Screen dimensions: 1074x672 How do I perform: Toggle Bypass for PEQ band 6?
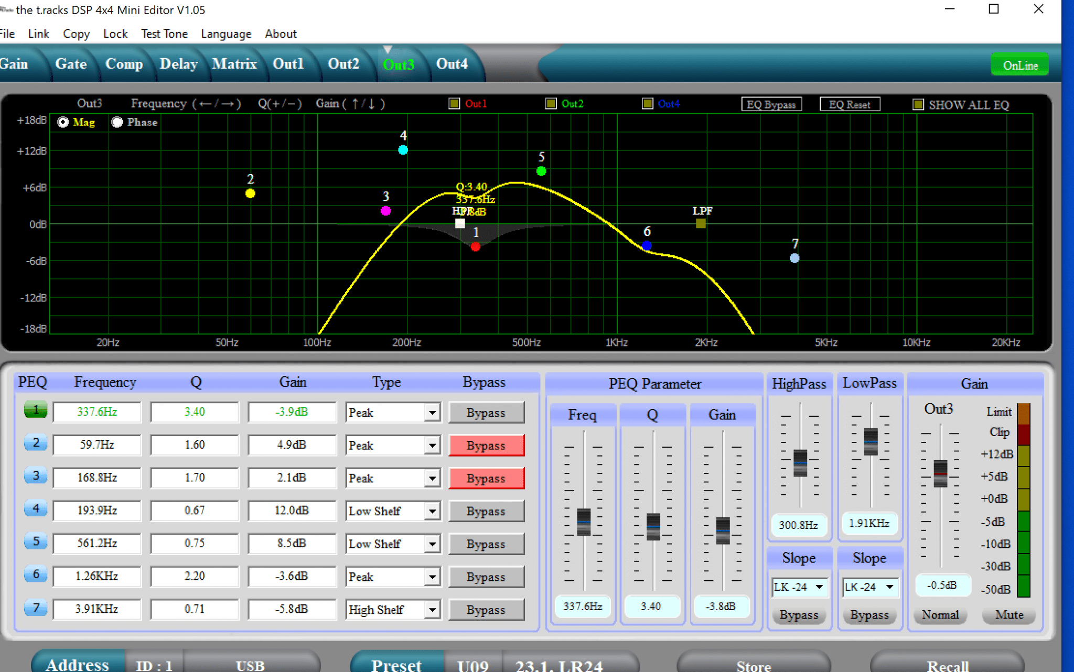tap(486, 577)
